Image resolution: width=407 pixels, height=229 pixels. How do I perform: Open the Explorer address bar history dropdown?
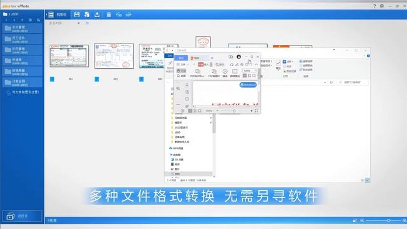coord(325,82)
